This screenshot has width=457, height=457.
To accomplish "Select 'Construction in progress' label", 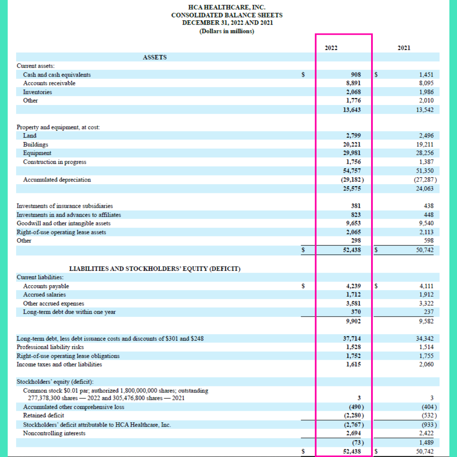I will (55, 162).
